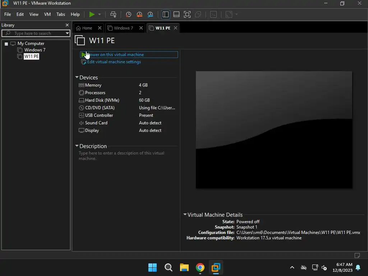Collapse the Description section
Image resolution: width=368 pixels, height=276 pixels.
77,146
